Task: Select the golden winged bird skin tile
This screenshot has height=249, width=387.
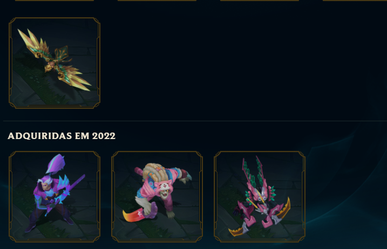Action: (55, 63)
